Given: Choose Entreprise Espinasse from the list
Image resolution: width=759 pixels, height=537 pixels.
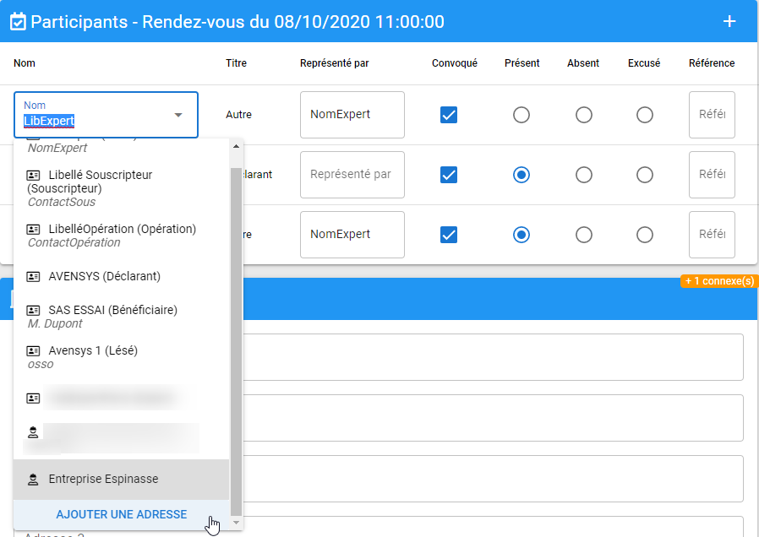Looking at the screenshot, I should (103, 480).
